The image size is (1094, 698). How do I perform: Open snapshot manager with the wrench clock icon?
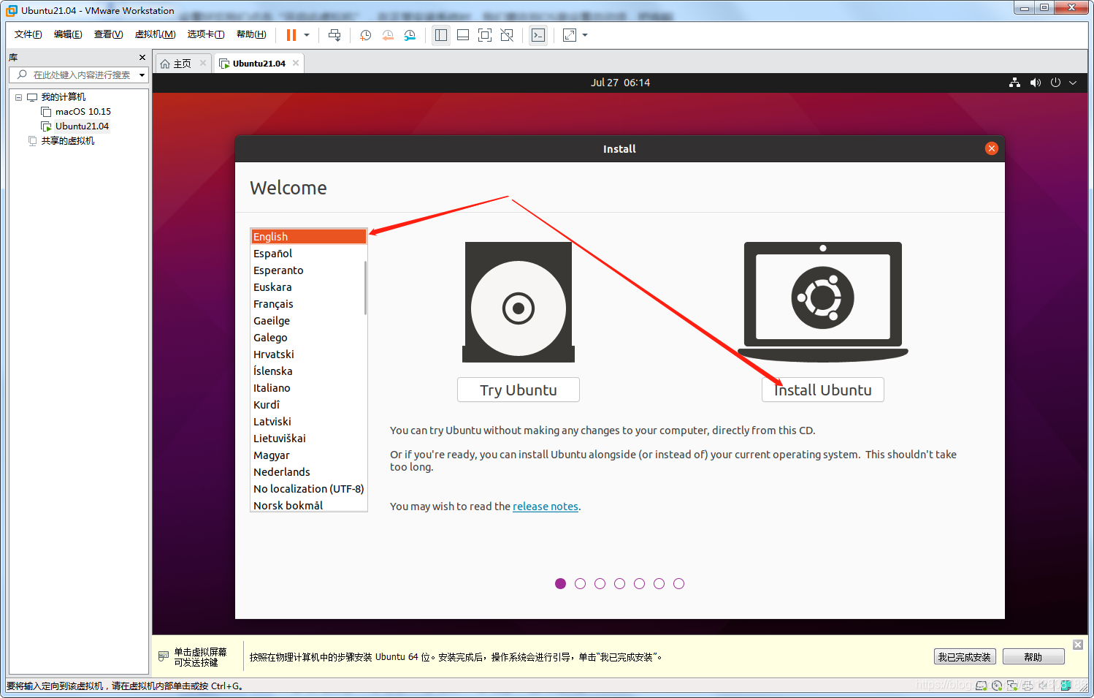(x=410, y=35)
